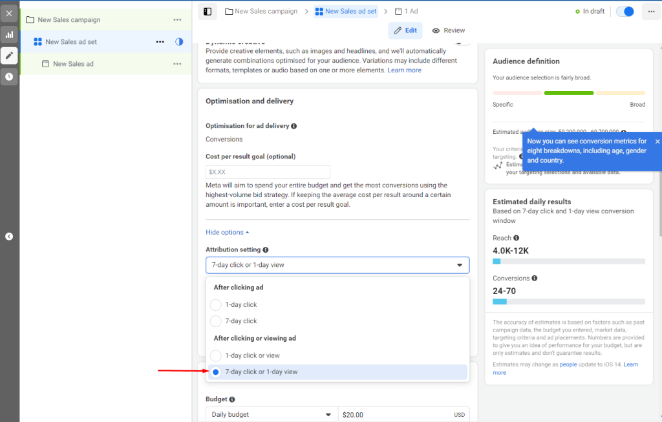The height and width of the screenshot is (422, 662).
Task: Open options menu for New Sales campaign
Action: click(177, 20)
